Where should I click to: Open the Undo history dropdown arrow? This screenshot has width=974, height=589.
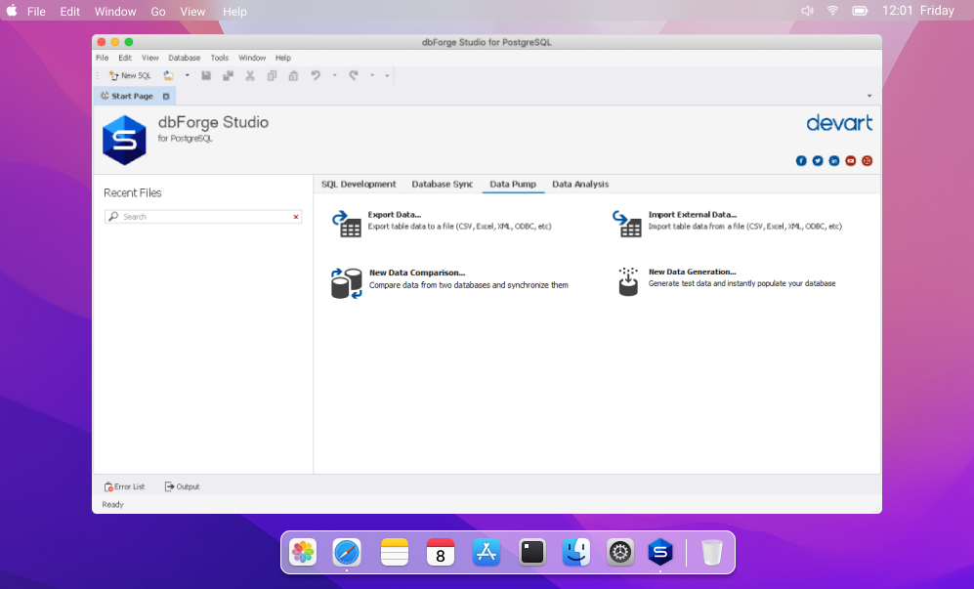(334, 76)
